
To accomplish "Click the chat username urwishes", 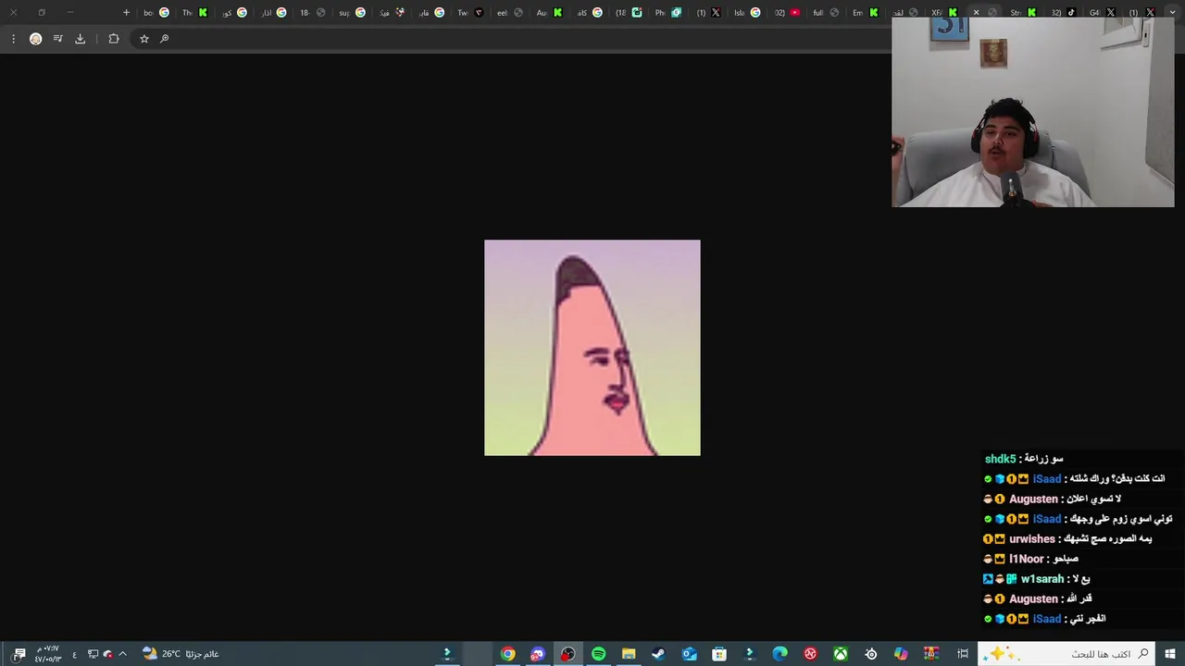I will tap(1032, 539).
